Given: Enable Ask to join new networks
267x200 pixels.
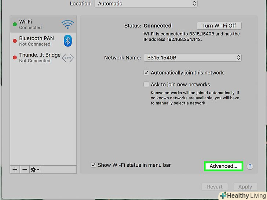Looking at the screenshot, I should pyautogui.click(x=146, y=84).
